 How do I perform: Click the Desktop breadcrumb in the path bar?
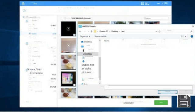click(x=115, y=31)
